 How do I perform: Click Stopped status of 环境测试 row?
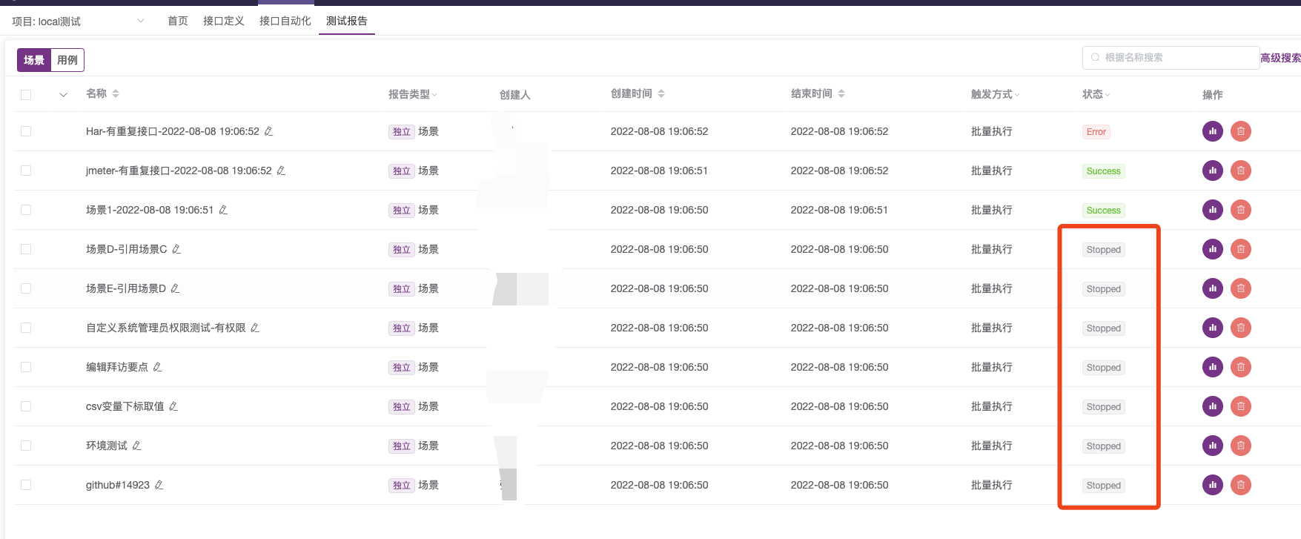pos(1104,446)
